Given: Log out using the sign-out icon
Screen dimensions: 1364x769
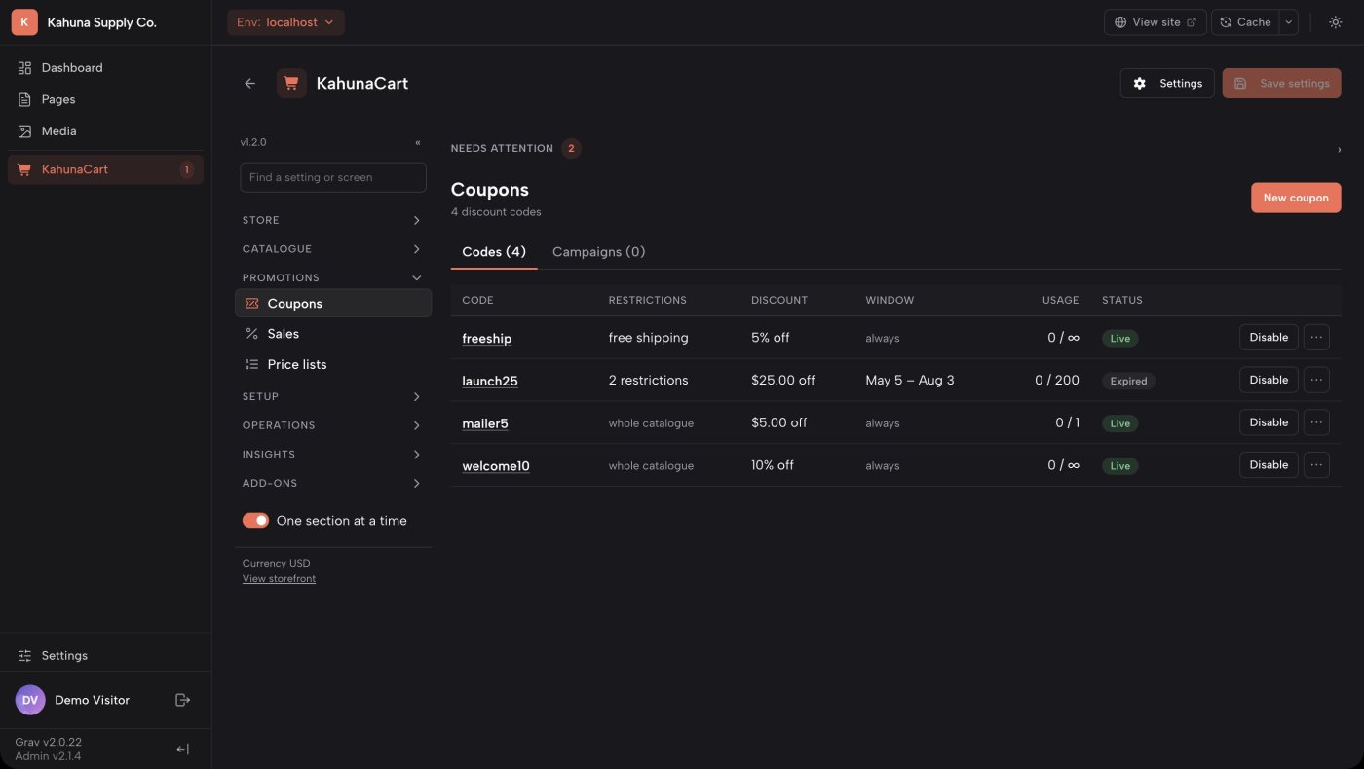Looking at the screenshot, I should click(x=182, y=700).
